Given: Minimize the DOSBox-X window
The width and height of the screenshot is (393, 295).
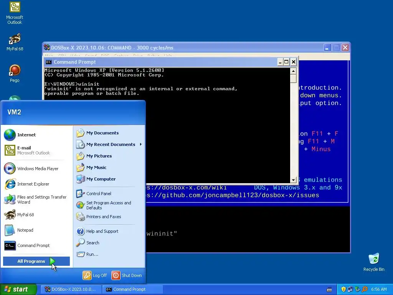Looking at the screenshot, I should [327, 47].
